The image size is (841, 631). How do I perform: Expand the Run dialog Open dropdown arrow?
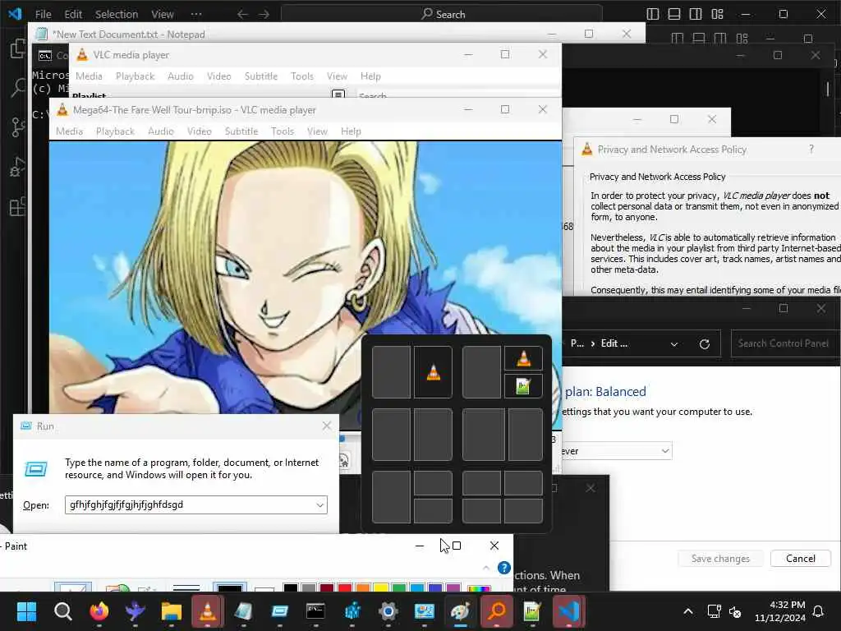click(319, 505)
